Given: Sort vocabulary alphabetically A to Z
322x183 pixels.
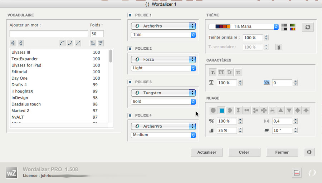Looking at the screenshot, I should click(13, 43).
